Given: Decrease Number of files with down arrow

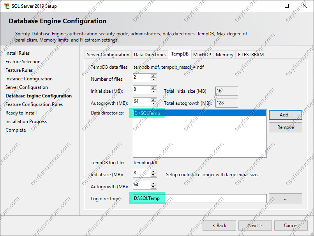Looking at the screenshot, I should pos(153,80).
